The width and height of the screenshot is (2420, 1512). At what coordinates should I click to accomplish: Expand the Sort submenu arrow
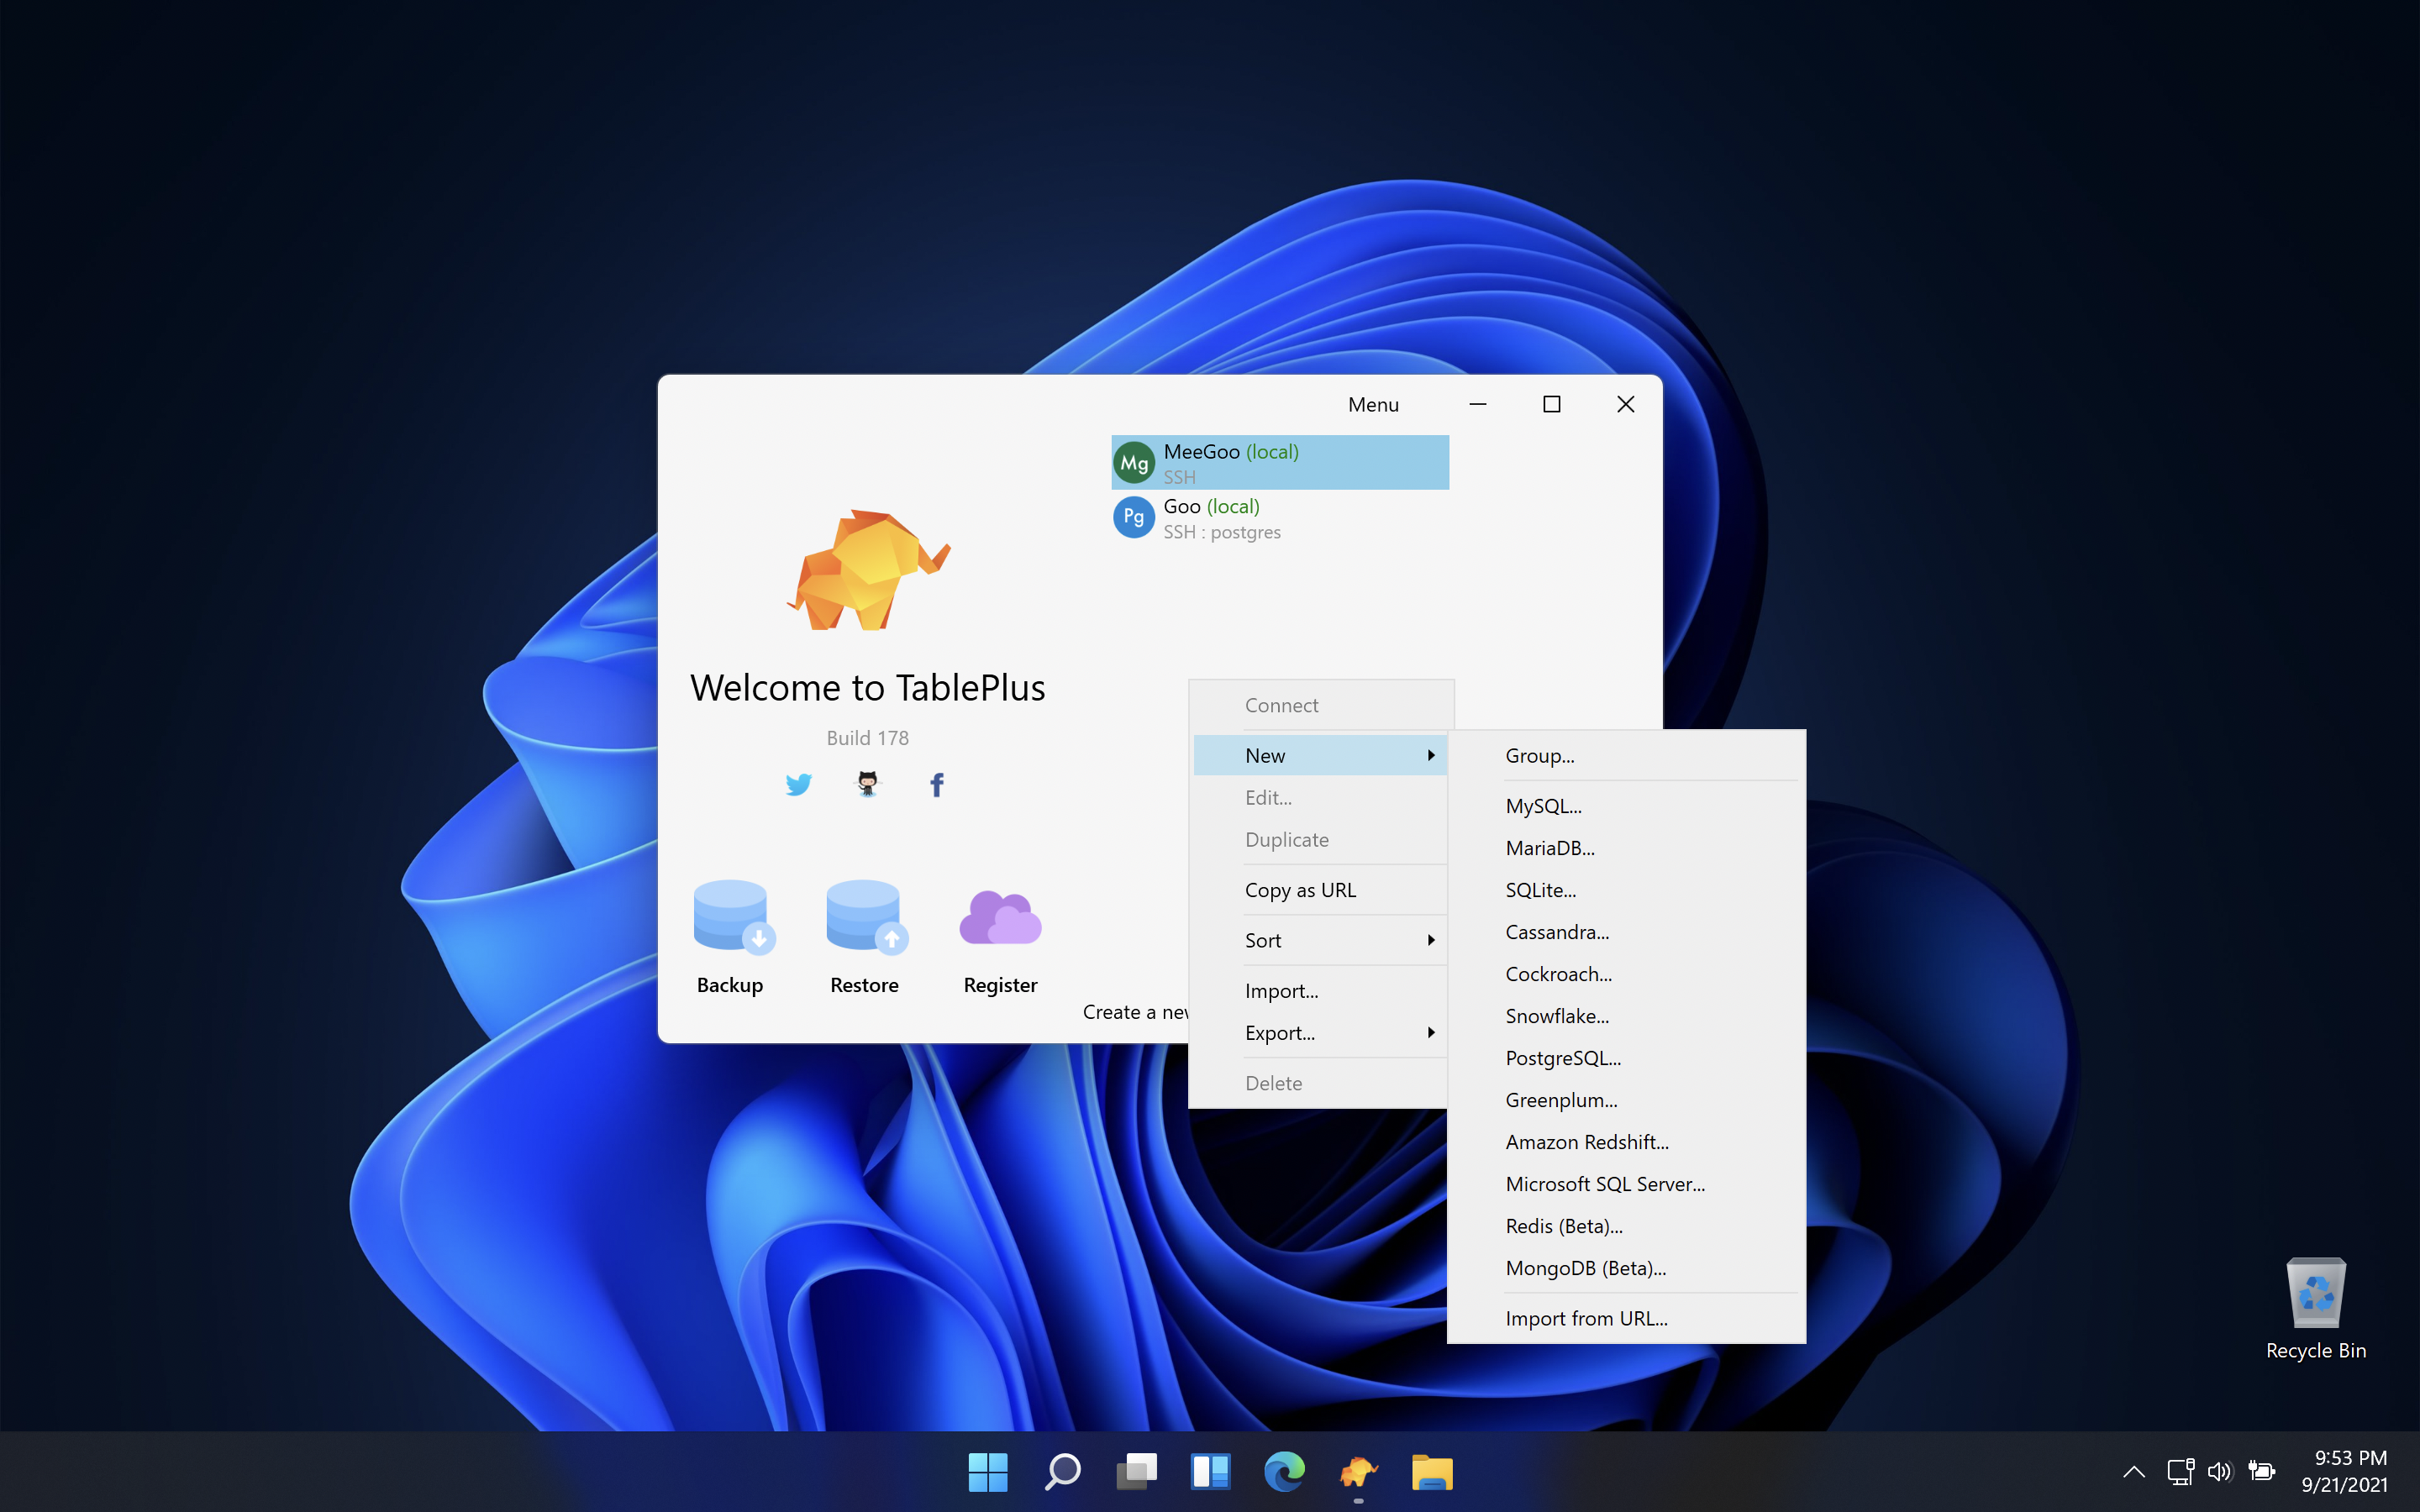(1431, 940)
